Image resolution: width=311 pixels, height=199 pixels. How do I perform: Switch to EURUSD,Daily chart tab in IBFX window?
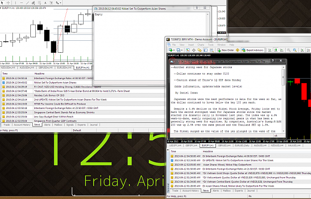point(242,145)
